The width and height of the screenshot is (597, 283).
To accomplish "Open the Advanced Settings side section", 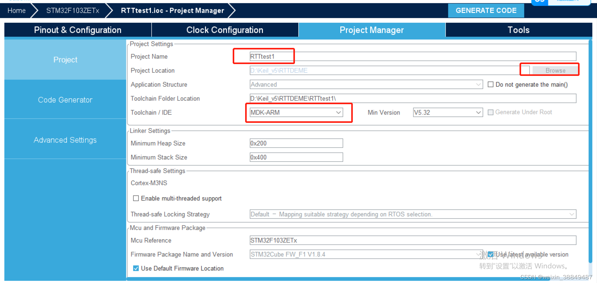I will pyautogui.click(x=65, y=140).
